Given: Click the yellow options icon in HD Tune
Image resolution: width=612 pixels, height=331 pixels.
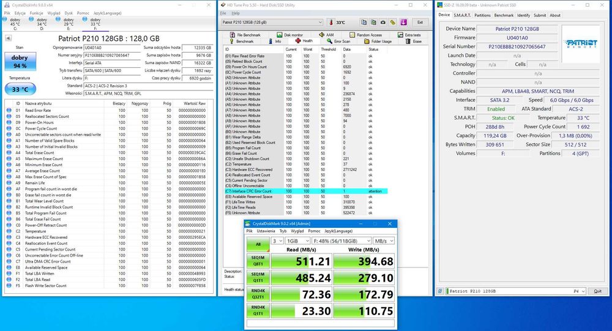Looking at the screenshot, I should coord(393,22).
